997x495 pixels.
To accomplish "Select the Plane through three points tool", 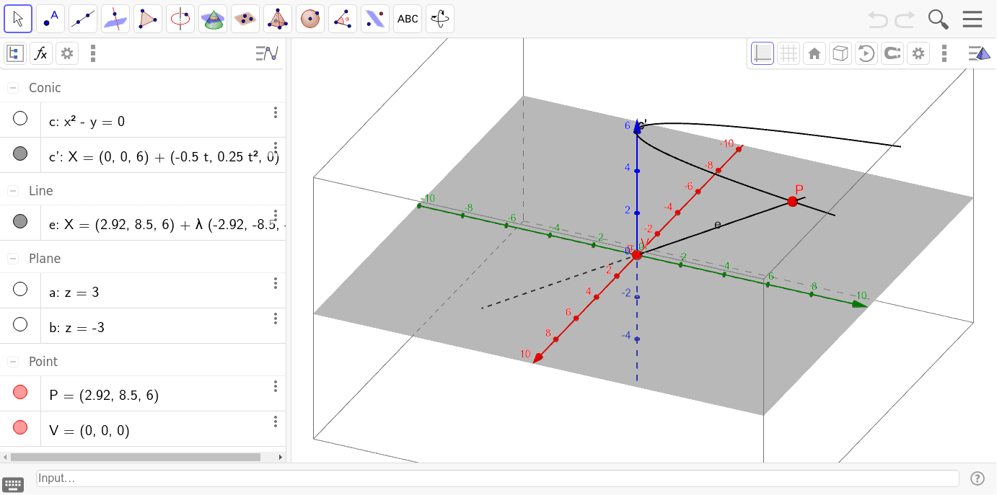I will point(245,19).
